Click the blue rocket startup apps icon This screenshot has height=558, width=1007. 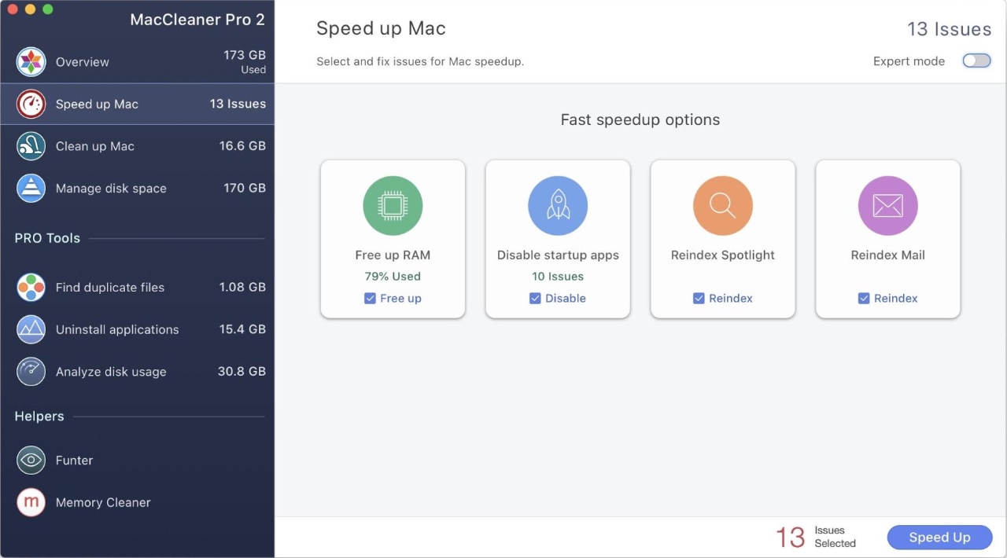click(x=558, y=206)
